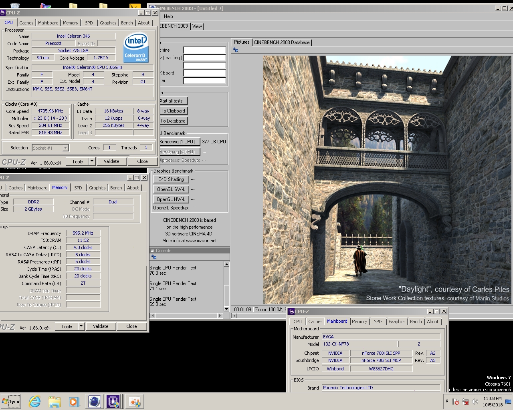Click the 377 CB-CPU result text
Viewport: 513px width, 410px height.
[214, 142]
